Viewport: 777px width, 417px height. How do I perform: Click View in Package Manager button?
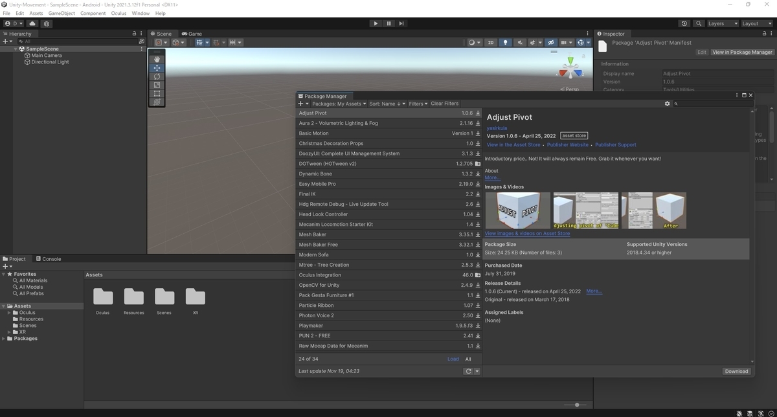(x=742, y=52)
